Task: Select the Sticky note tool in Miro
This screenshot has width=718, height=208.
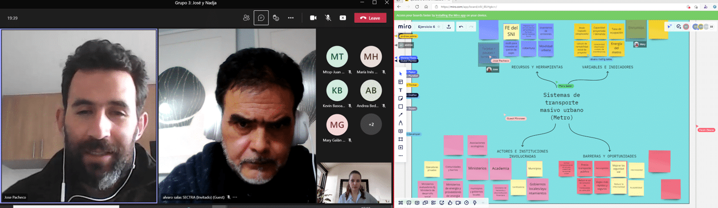Action: point(401,98)
